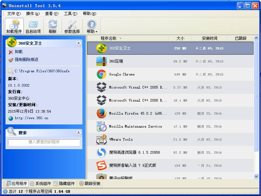Select the 搜狗拼音输入法 icon
The width and height of the screenshot is (261, 196).
pos(101,165)
